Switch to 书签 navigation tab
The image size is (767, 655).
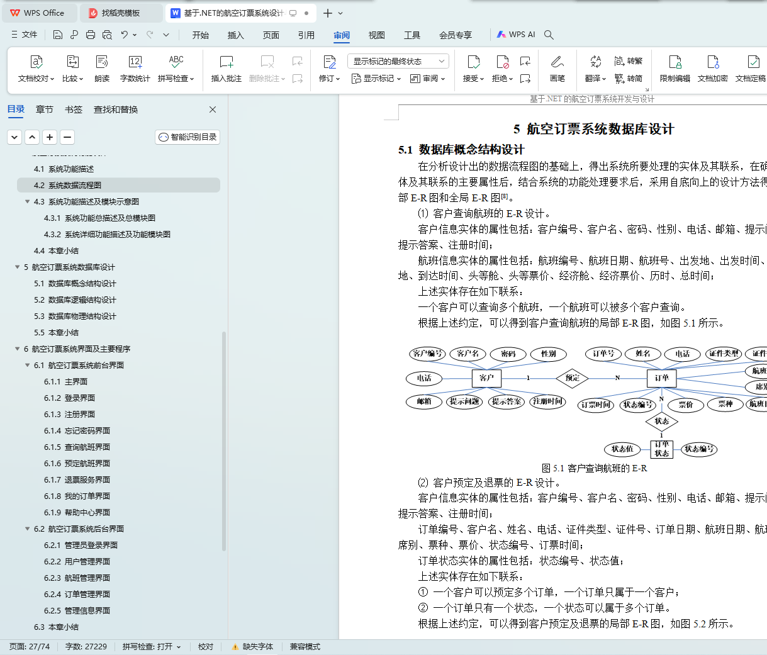(x=74, y=109)
